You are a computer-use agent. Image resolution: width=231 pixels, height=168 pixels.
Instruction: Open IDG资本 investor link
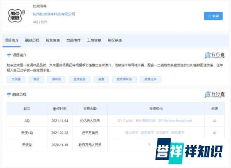point(162,133)
